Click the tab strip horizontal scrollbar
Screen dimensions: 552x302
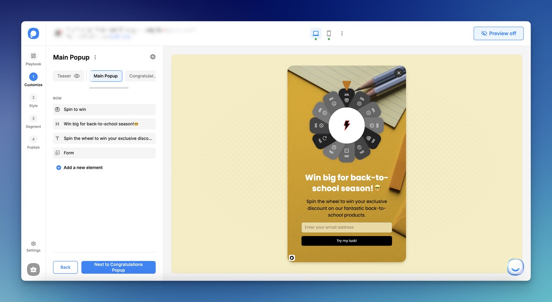click(x=109, y=88)
